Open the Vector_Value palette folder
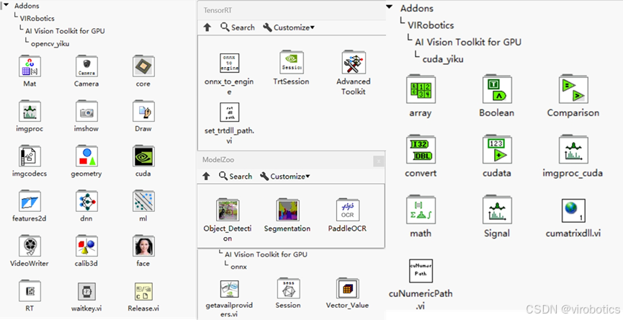This screenshot has height=320, width=623. tap(347, 288)
